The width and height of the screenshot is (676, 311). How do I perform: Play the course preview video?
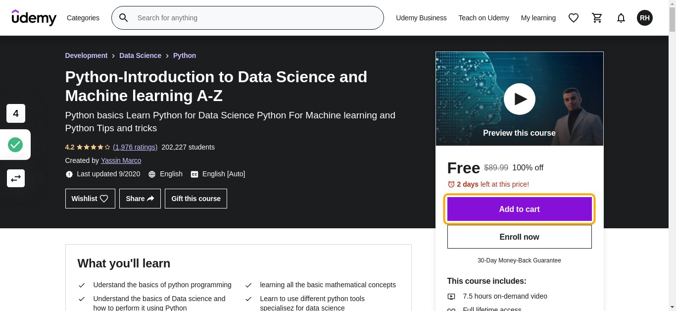click(520, 99)
